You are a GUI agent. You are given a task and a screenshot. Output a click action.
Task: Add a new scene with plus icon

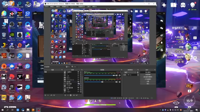click(45, 95)
